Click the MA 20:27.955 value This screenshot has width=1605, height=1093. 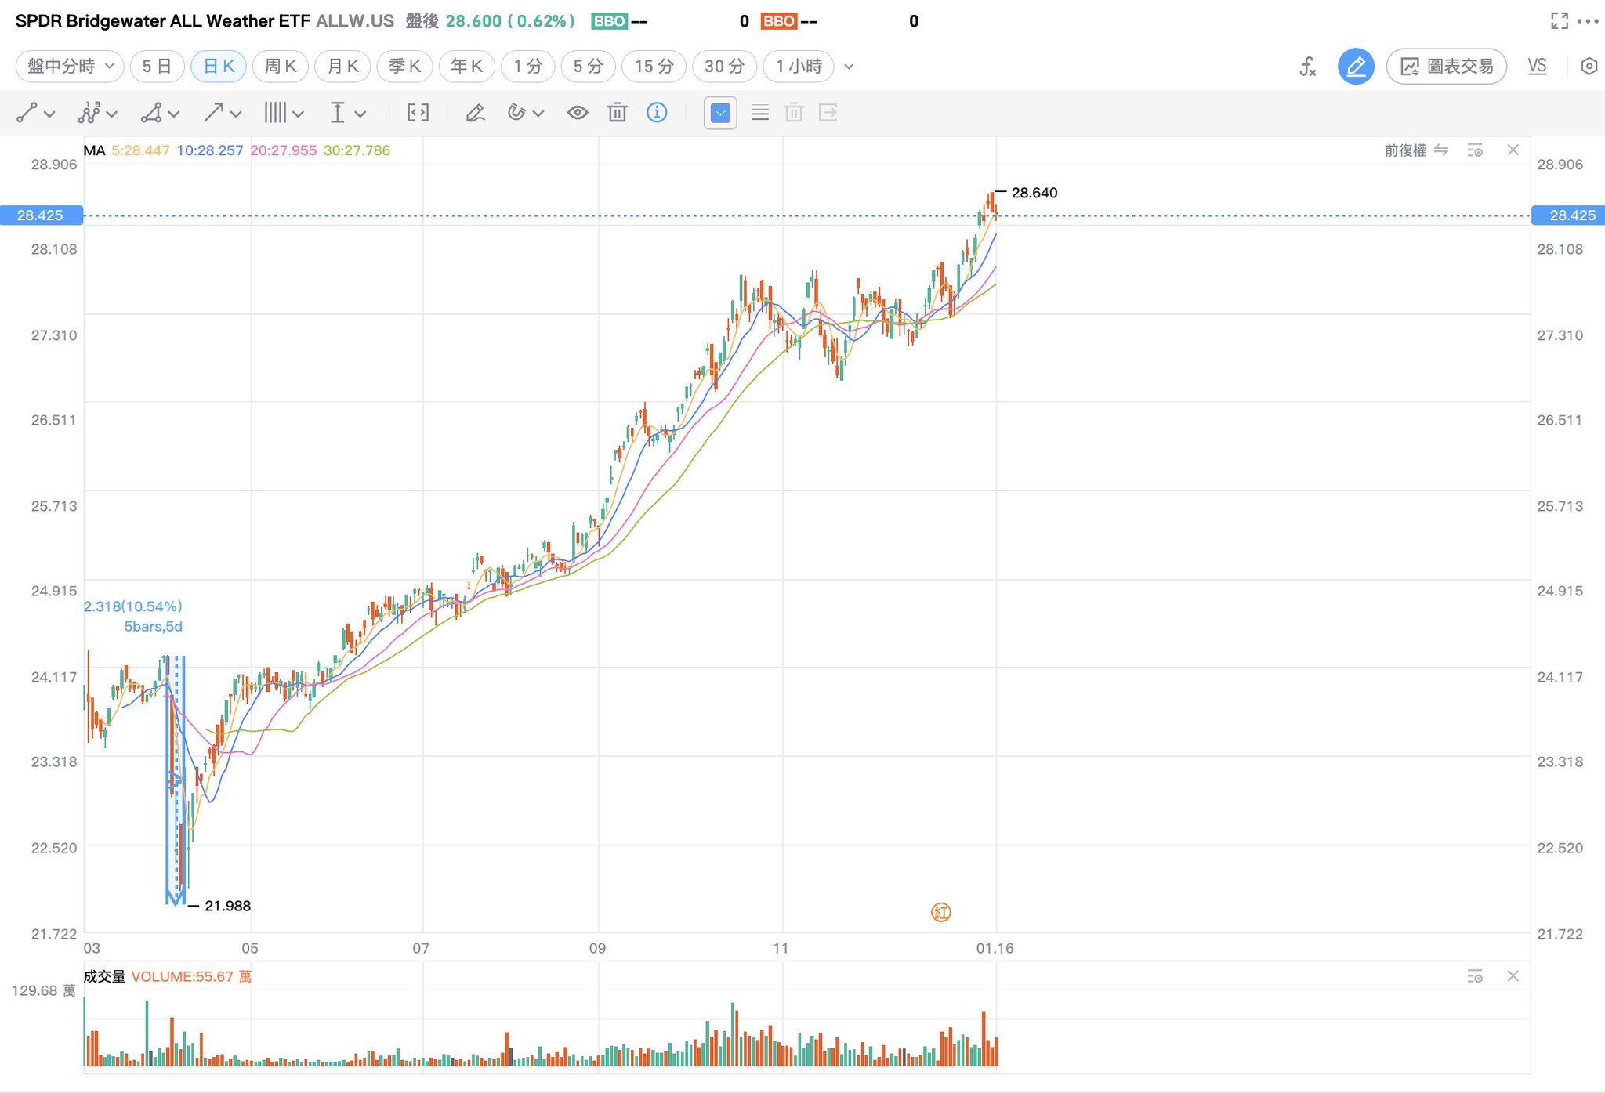coord(284,150)
